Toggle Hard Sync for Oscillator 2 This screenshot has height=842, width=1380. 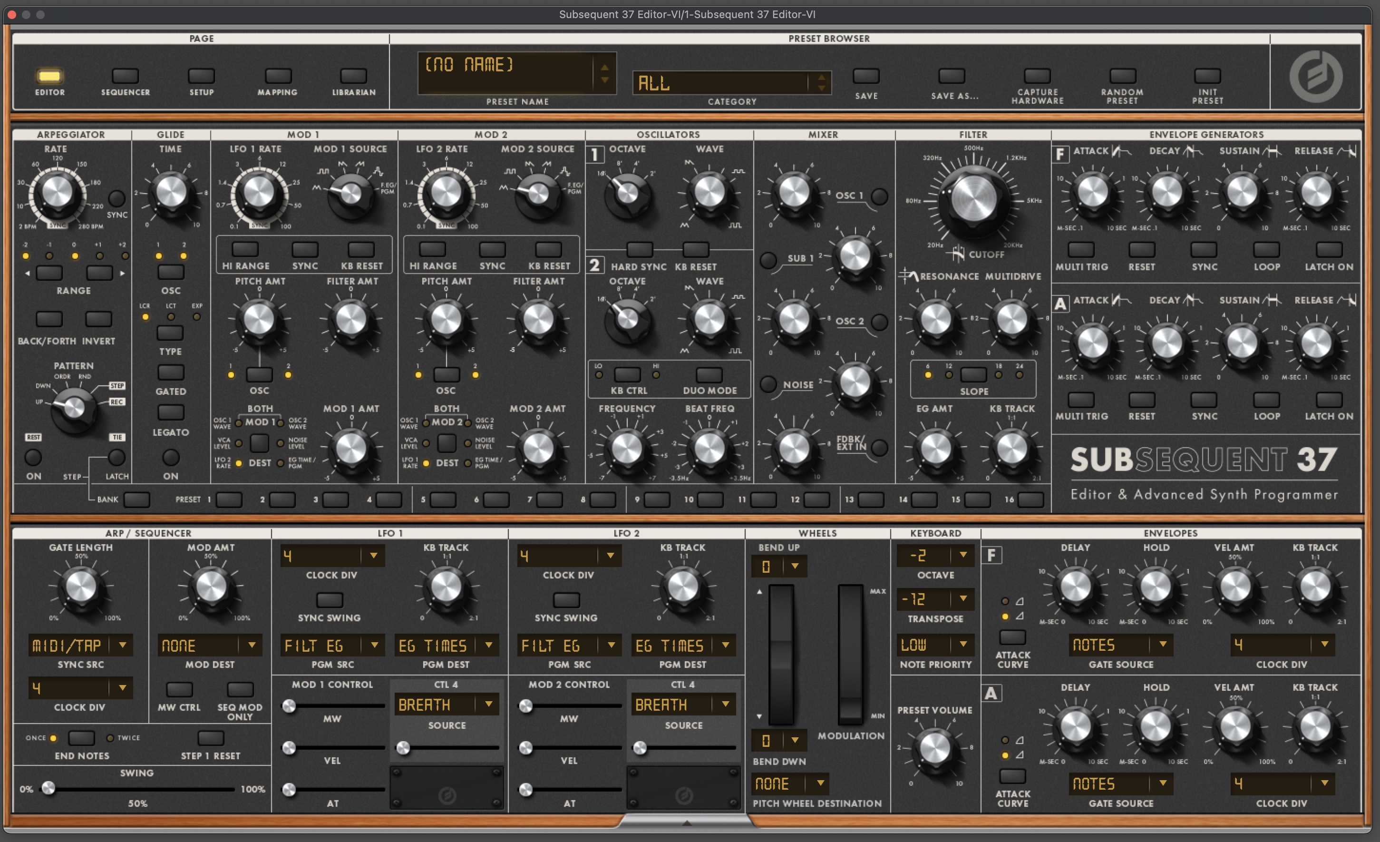[x=639, y=249]
